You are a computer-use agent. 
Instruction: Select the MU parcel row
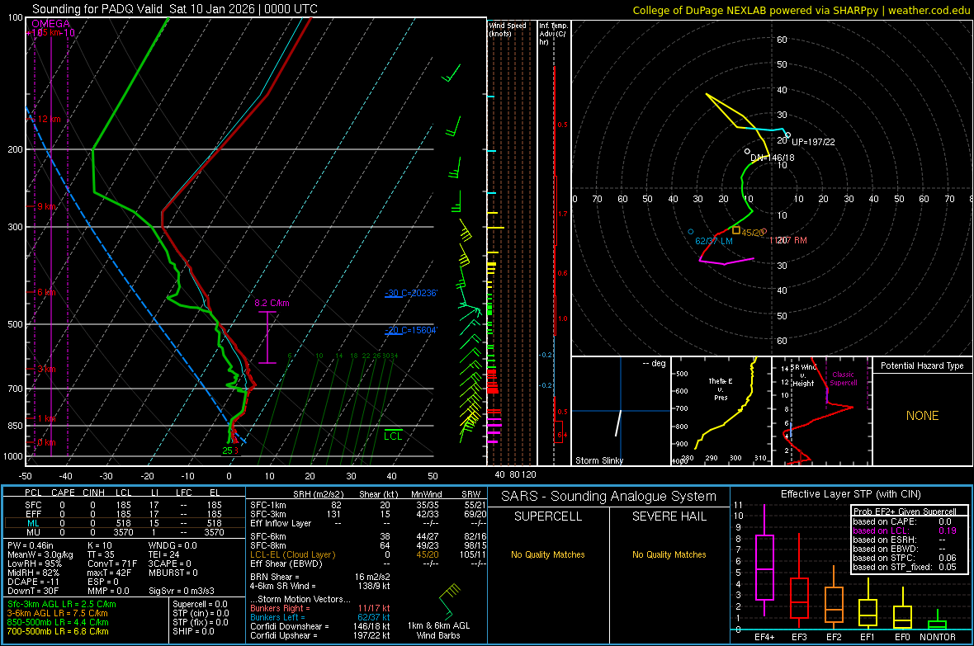coord(124,532)
